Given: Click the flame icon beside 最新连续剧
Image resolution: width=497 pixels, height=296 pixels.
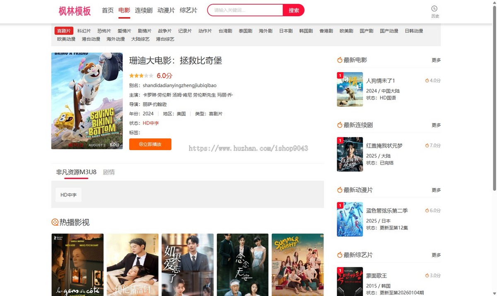Looking at the screenshot, I should click(340, 125).
